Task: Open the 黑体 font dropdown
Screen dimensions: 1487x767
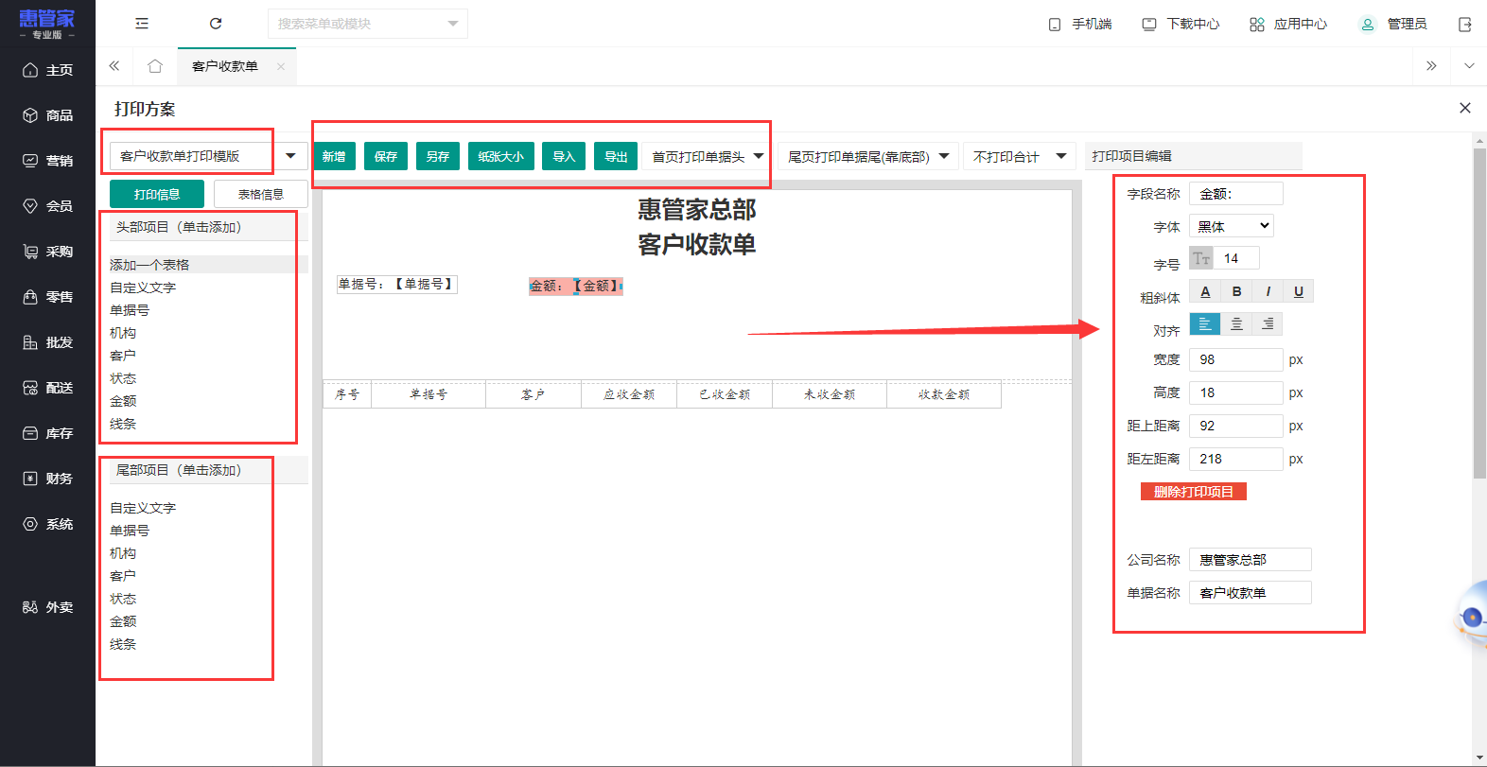Action: pos(1232,226)
